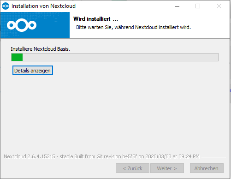Click the 'Installiere Nextcloud Basis.' status text
Viewport: 231px width, 179px height.
[x=41, y=49]
